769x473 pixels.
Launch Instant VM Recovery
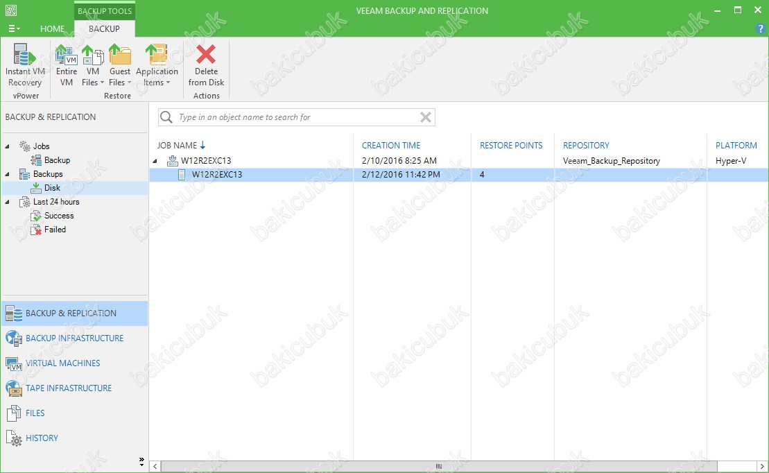point(25,65)
